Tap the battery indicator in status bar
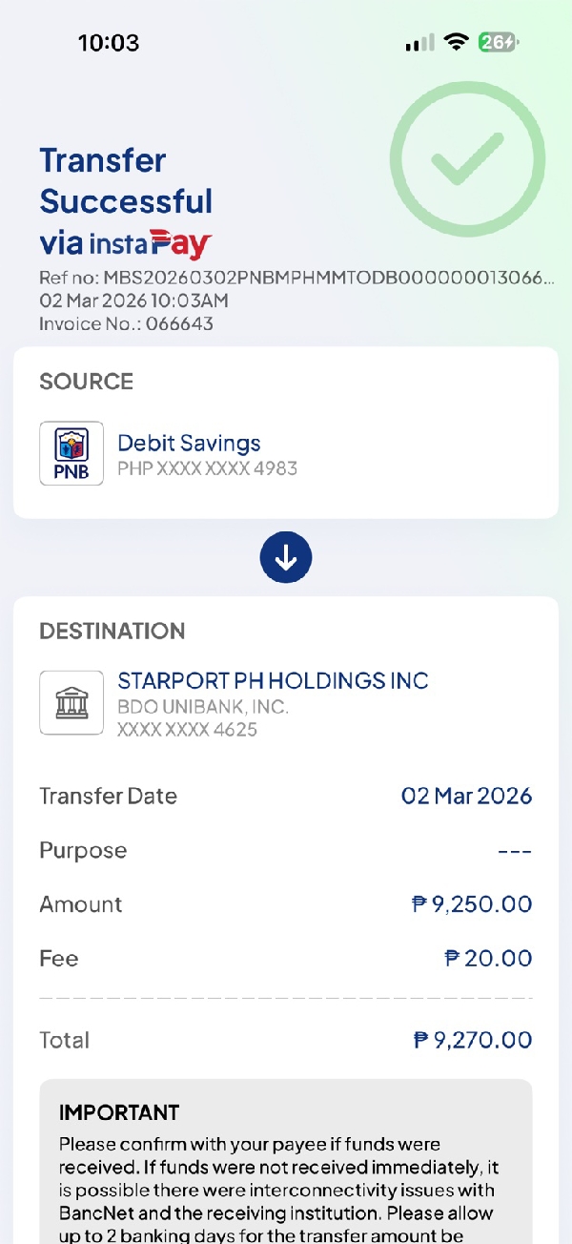This screenshot has width=572, height=1244. coord(499,42)
